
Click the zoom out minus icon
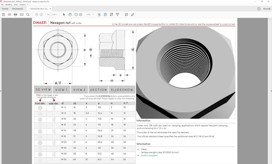pos(76,14)
